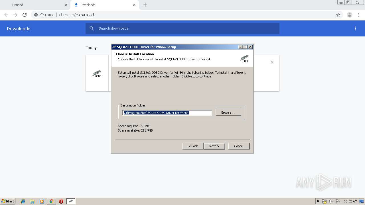The height and width of the screenshot is (205, 365).
Task: Select the Destination Folder path field
Action: (x=167, y=113)
